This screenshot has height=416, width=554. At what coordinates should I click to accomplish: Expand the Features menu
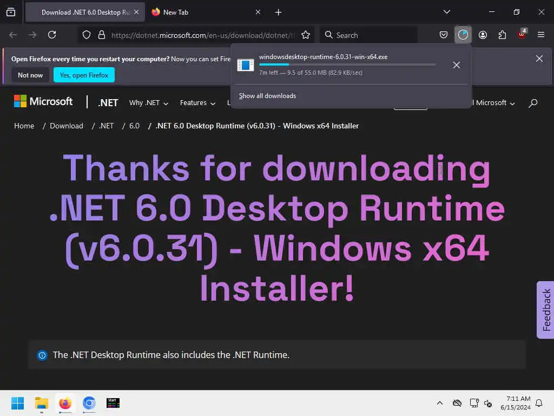pos(197,103)
